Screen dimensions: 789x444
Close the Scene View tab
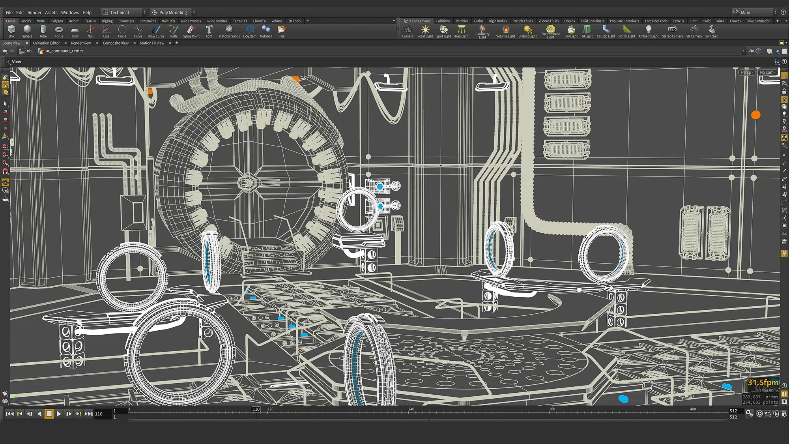[x=27, y=43]
